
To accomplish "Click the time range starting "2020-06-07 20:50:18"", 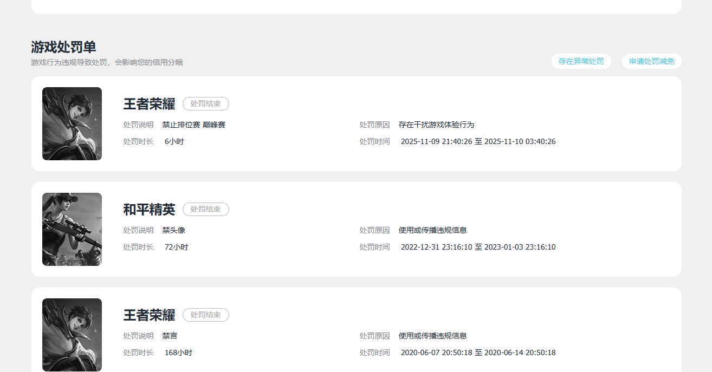I will tap(478, 353).
